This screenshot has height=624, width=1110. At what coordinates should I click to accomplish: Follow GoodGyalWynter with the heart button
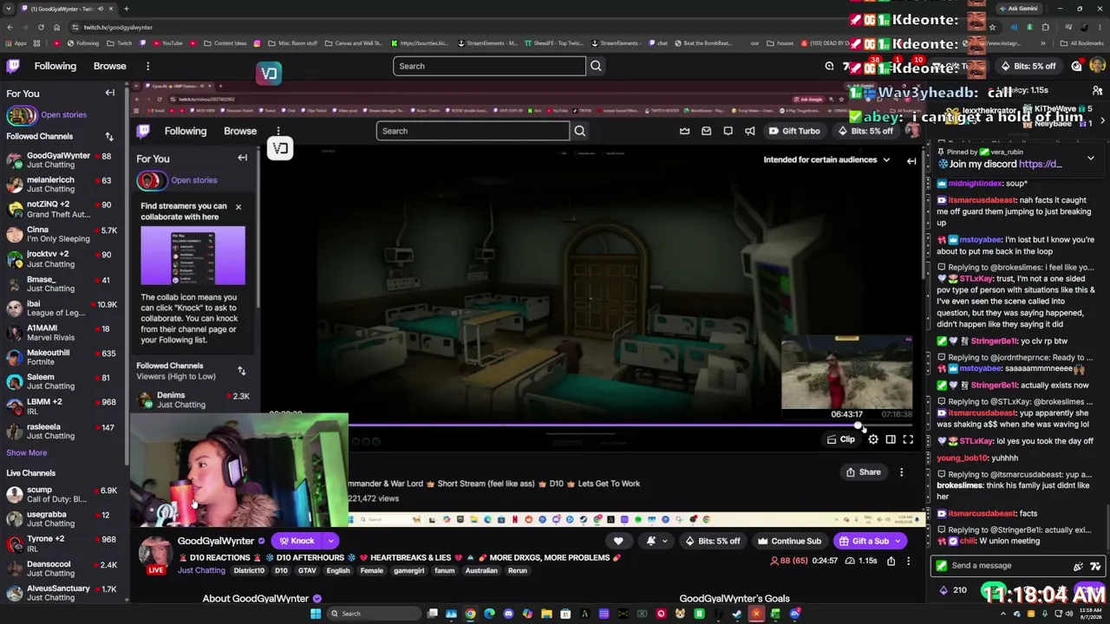point(618,541)
